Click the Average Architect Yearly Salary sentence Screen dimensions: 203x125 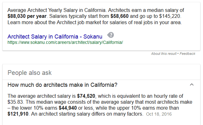[57, 10]
